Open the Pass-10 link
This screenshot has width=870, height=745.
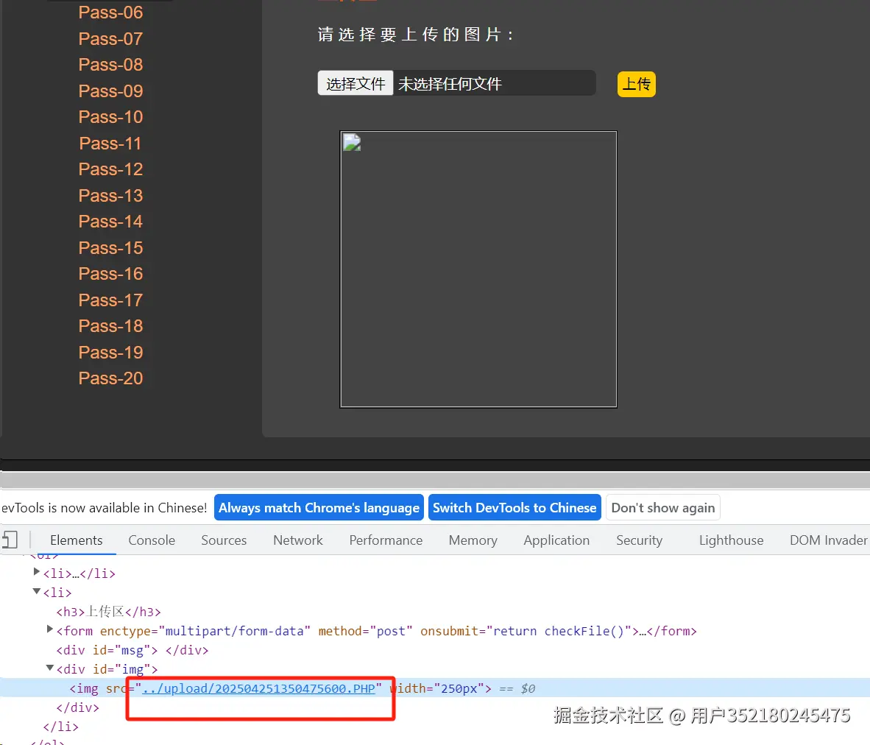110,116
